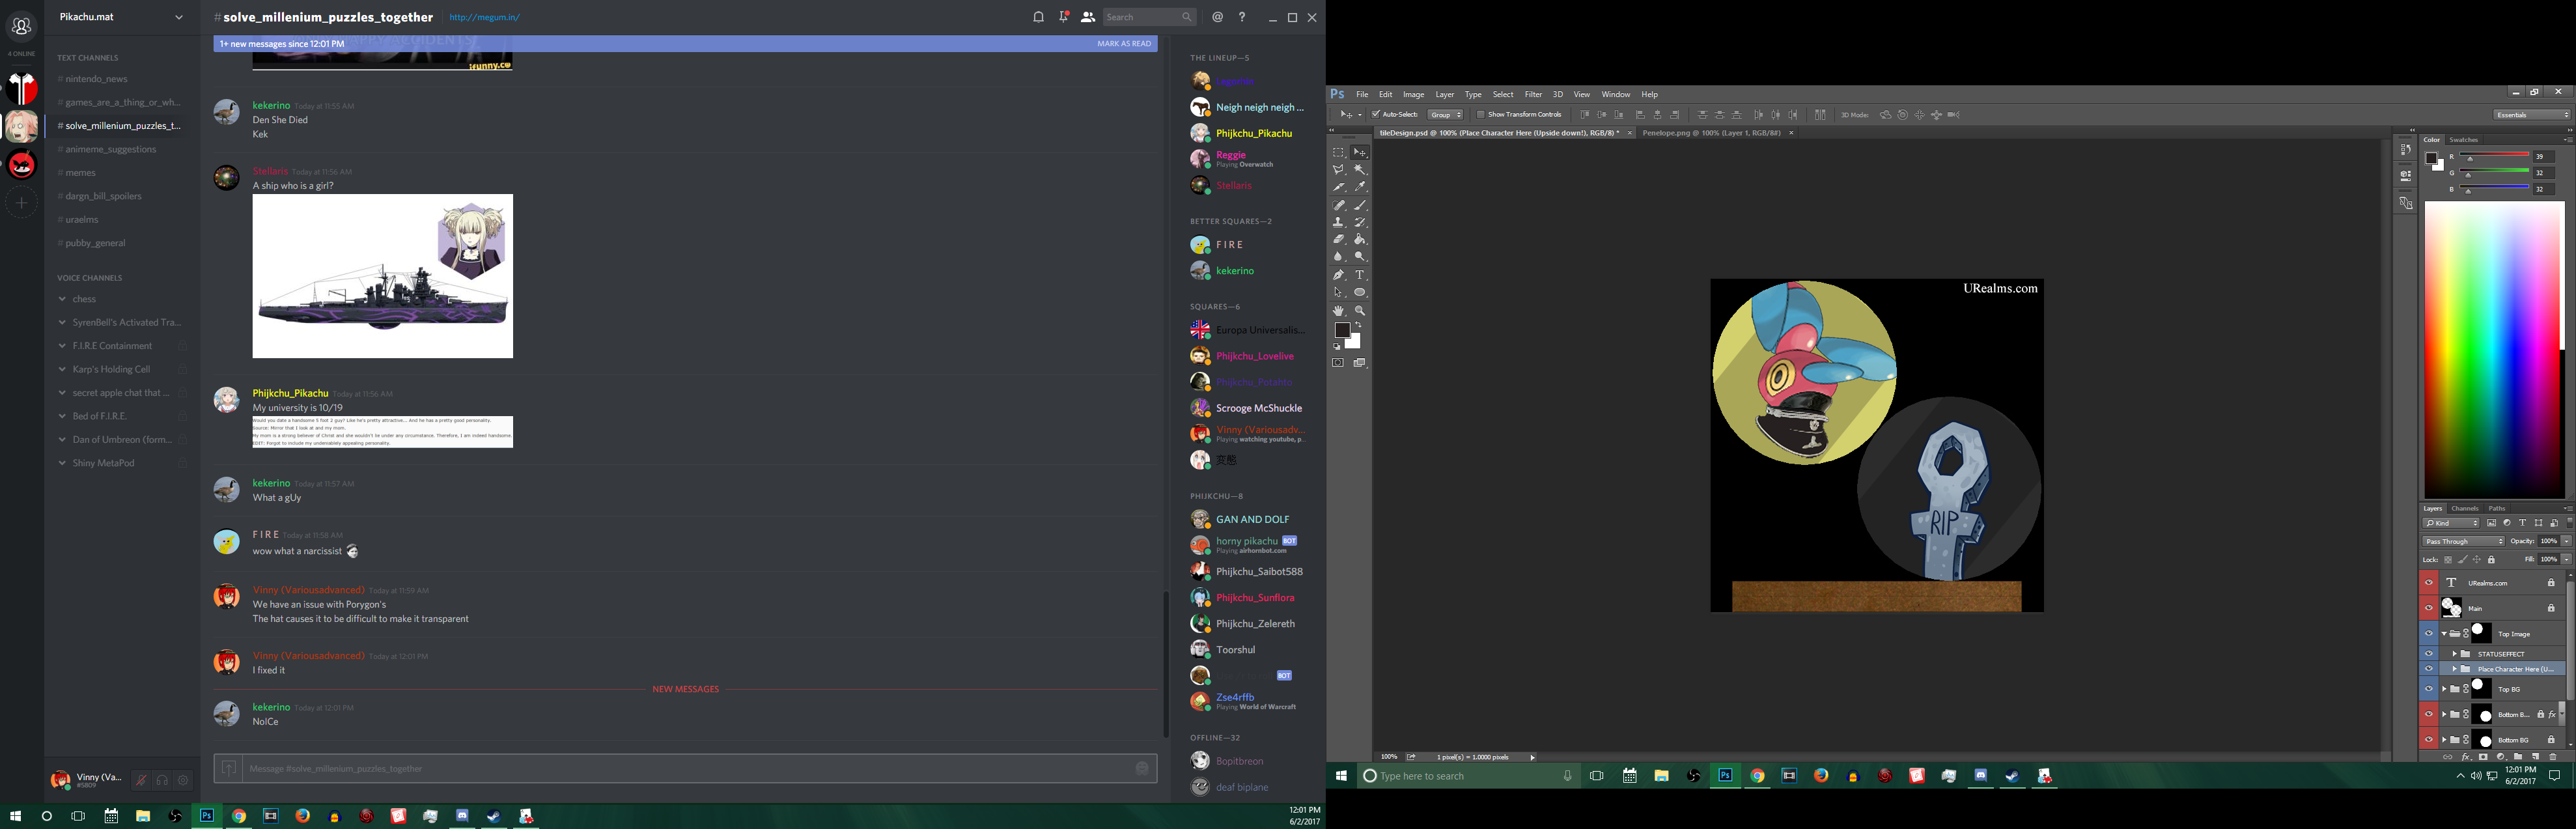2576x829 pixels.
Task: Select the Pen tool
Action: (1338, 275)
